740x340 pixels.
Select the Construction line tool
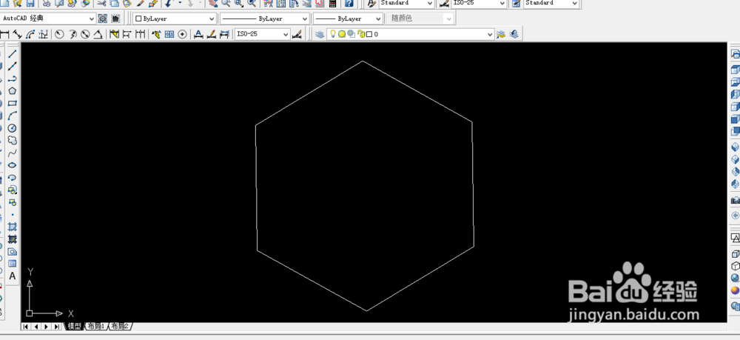[13, 66]
